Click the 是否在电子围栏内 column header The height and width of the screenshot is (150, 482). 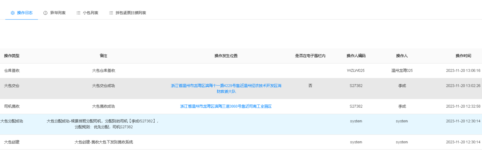[x=310, y=56]
